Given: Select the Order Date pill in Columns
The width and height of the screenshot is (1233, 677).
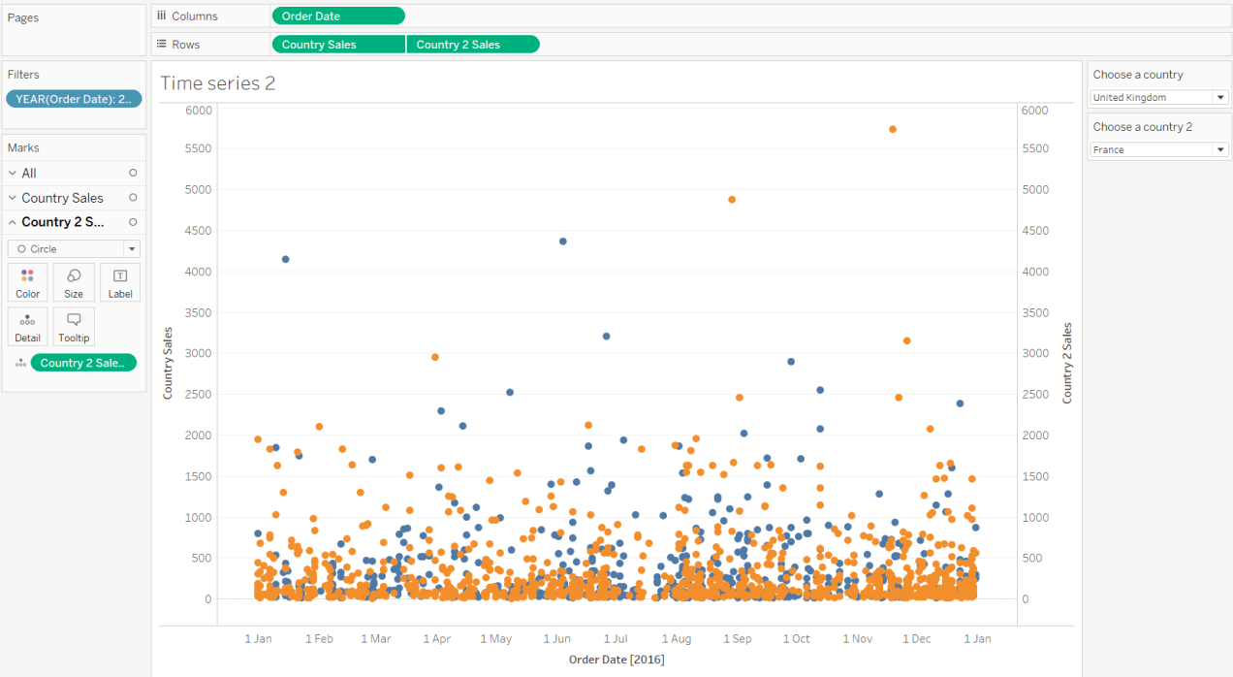Looking at the screenshot, I should click(338, 16).
